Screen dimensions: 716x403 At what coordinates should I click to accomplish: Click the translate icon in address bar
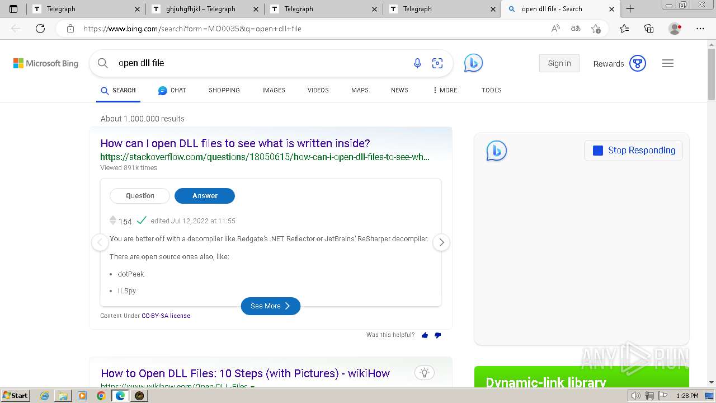pos(575,29)
